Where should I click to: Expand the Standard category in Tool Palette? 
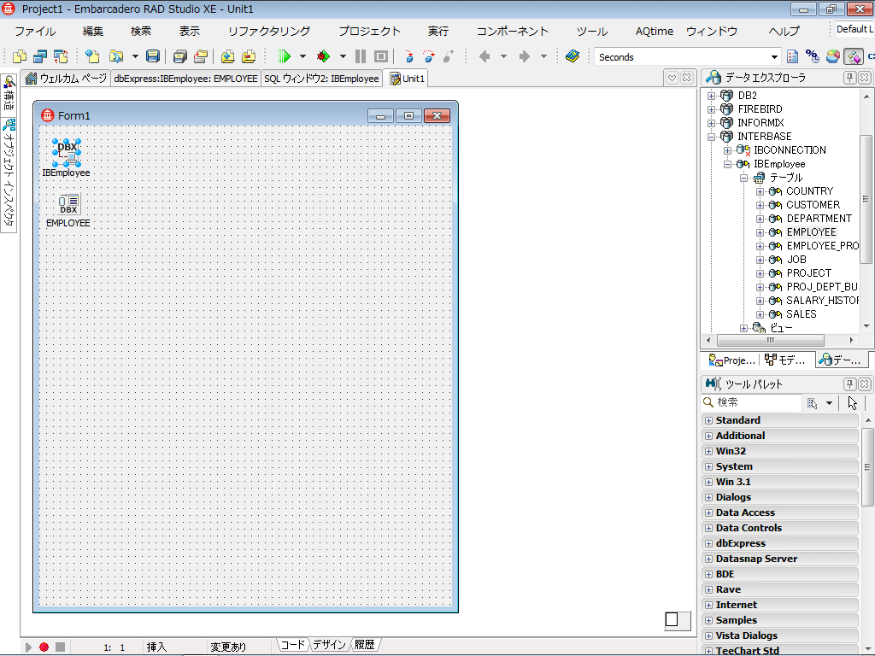708,420
